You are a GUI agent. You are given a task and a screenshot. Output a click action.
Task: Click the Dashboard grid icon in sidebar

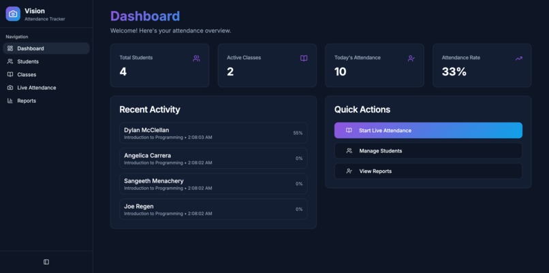[10, 48]
